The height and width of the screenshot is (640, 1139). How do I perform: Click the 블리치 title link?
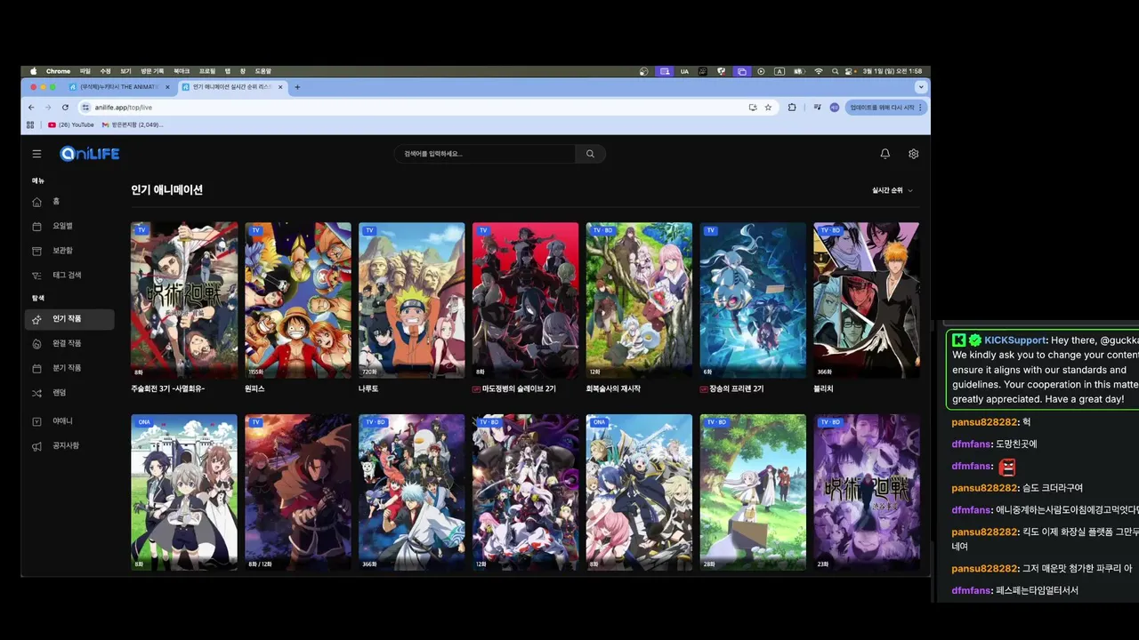pyautogui.click(x=824, y=388)
